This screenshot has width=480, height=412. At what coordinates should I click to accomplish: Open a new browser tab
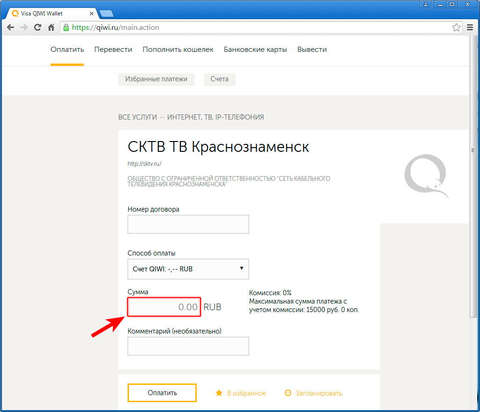107,14
